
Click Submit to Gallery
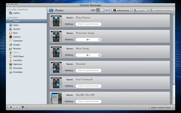(161, 10)
